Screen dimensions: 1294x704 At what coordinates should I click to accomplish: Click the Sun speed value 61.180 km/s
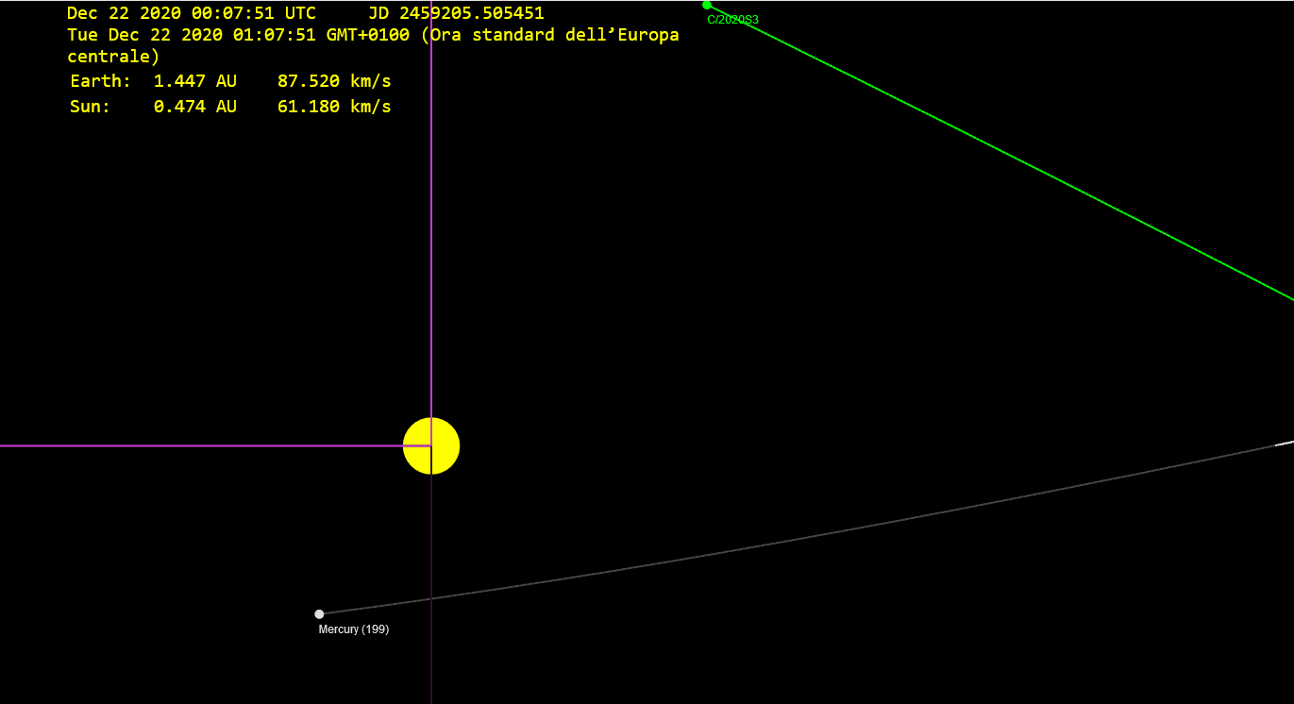click(334, 107)
